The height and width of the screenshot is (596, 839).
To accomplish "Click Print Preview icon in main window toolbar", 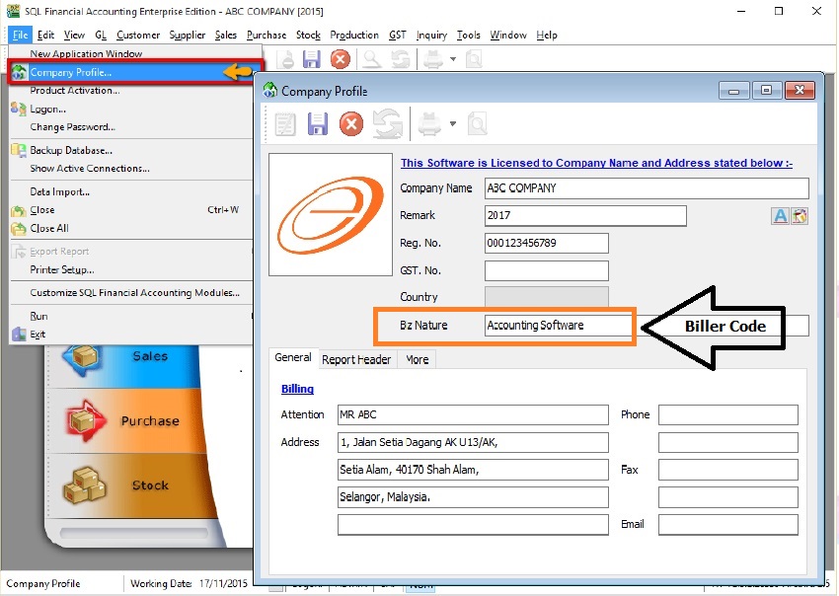I will [x=474, y=59].
